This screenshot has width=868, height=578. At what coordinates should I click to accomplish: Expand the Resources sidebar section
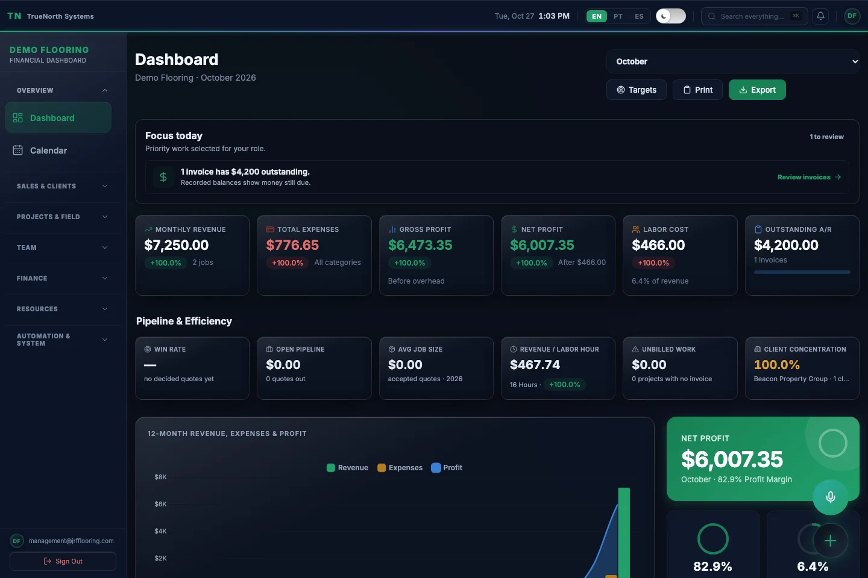point(63,309)
